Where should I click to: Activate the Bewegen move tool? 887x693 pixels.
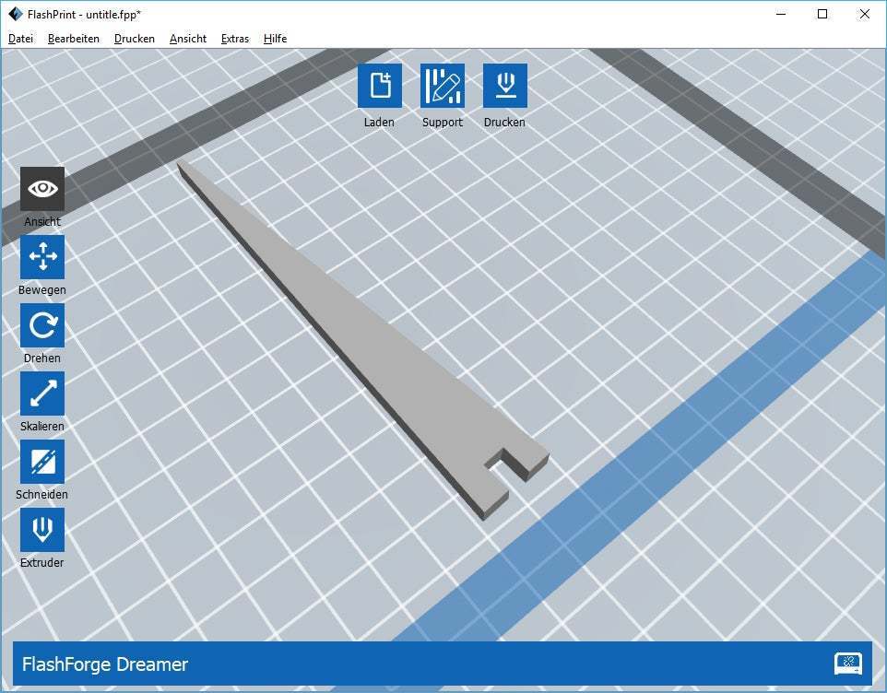(x=42, y=257)
